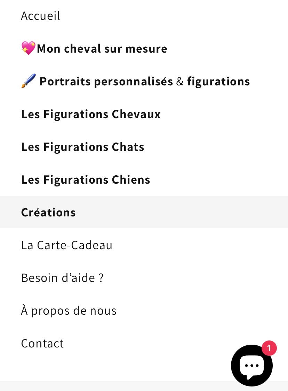Click Besoin d'aide ? link
The height and width of the screenshot is (391, 288).
[x=62, y=278]
